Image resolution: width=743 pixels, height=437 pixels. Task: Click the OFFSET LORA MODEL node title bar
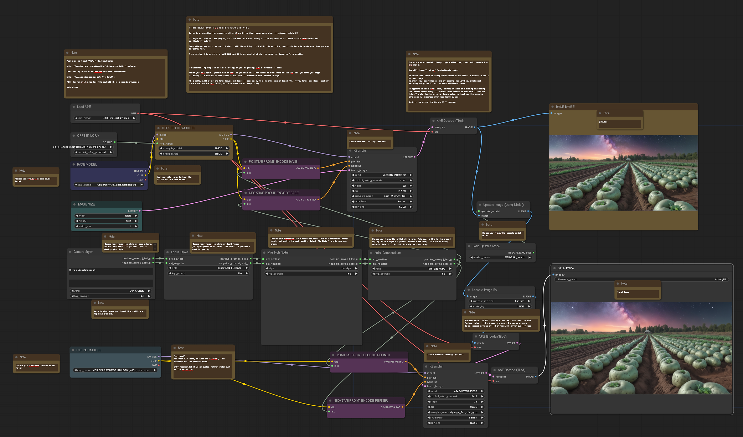click(179, 128)
